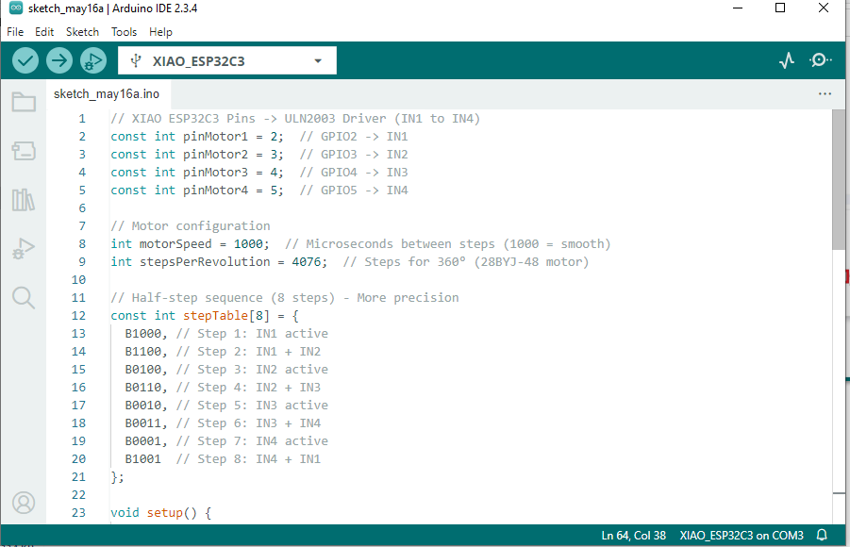The width and height of the screenshot is (850, 547).
Task: Click the pinMotor4 variable name
Action: pos(215,191)
